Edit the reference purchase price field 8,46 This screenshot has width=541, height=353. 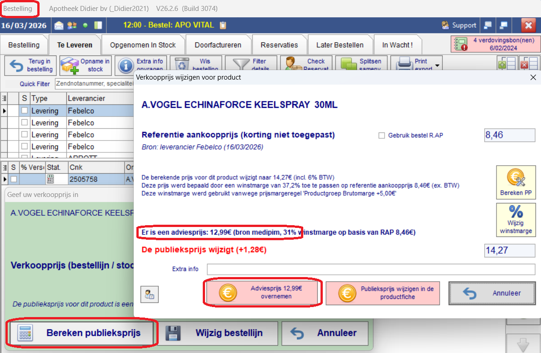tap(510, 135)
